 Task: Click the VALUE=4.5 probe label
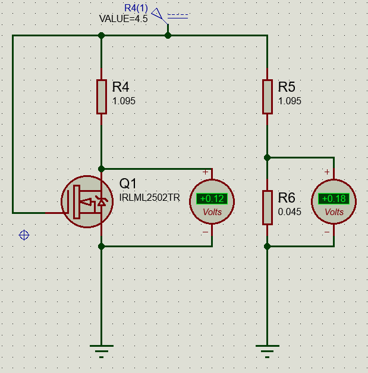tap(123, 18)
